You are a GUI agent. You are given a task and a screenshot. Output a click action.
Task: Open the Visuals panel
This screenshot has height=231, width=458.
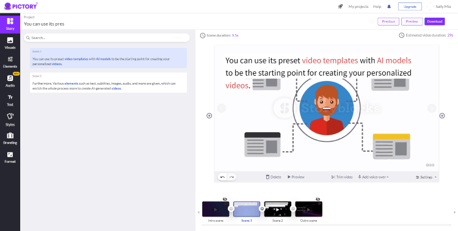point(10,43)
